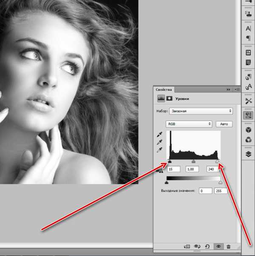255x256 pixels.
Task: Collapse Свойства panel with double arrows
Action: pos(229,89)
